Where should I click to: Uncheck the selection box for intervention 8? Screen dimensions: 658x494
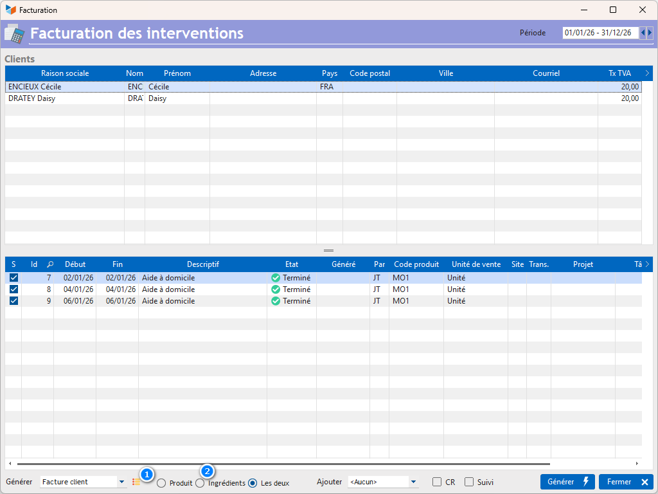[x=13, y=289]
